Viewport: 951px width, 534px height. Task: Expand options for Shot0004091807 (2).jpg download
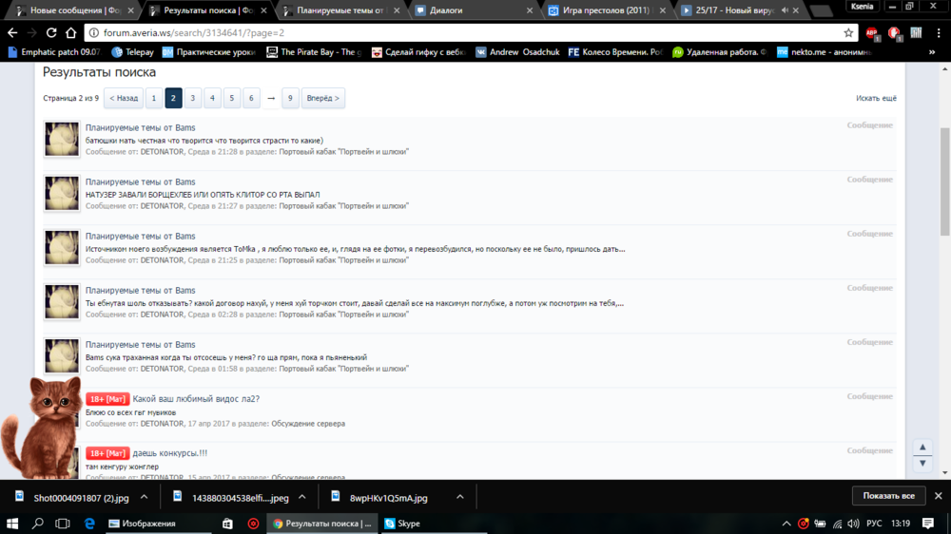145,497
